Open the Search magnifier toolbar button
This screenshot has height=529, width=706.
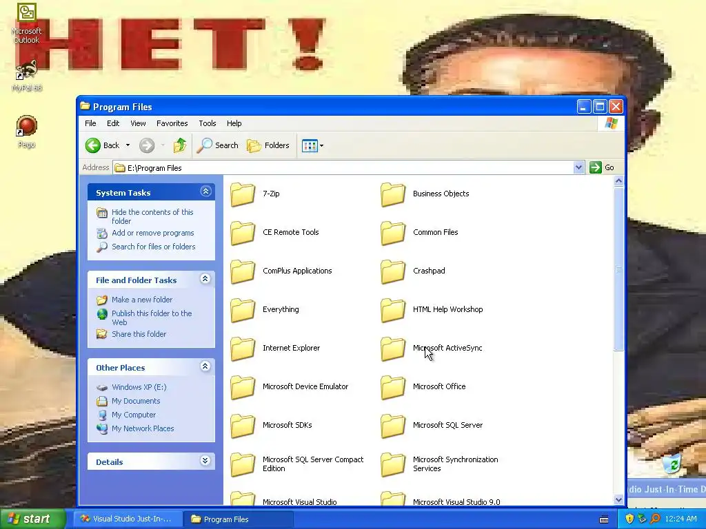coord(218,145)
